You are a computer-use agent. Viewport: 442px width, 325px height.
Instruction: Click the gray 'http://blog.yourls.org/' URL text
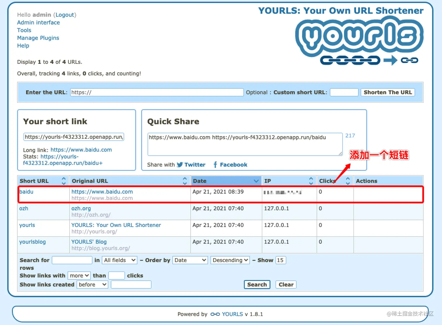[101, 248]
